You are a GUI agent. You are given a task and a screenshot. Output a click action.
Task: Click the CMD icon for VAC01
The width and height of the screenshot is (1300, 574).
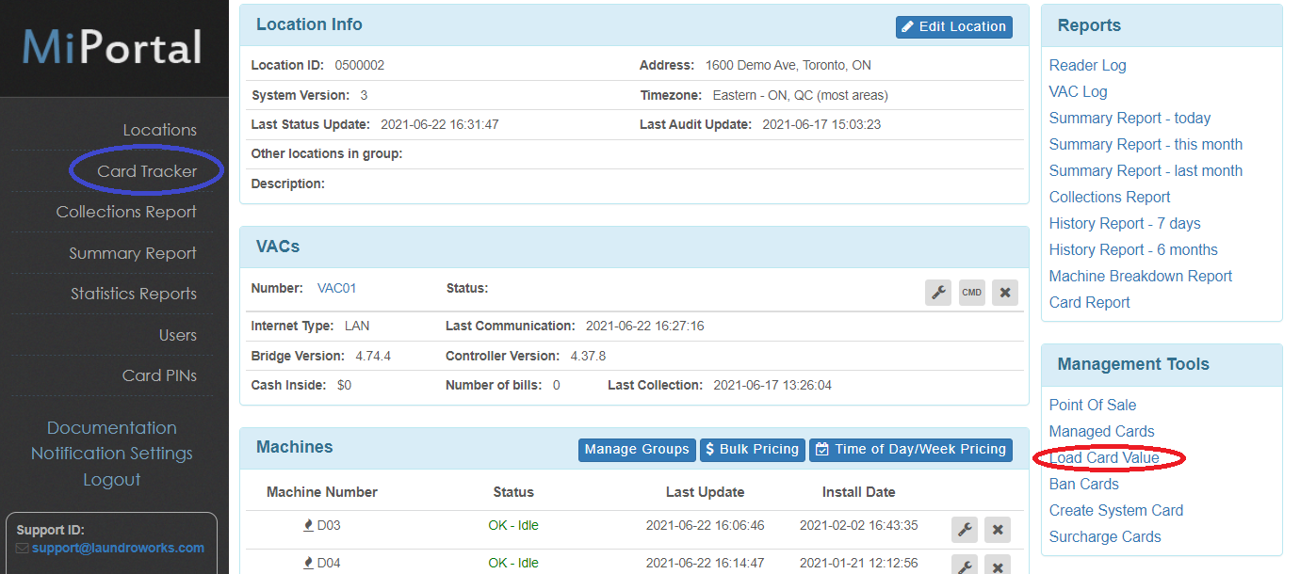pyautogui.click(x=971, y=293)
